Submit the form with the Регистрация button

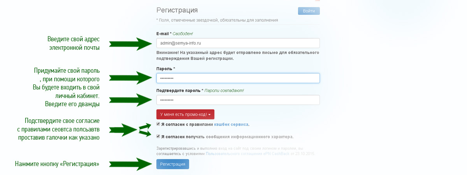(172, 164)
